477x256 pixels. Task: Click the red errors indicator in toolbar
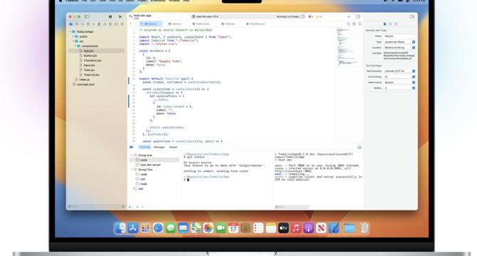coord(311,16)
